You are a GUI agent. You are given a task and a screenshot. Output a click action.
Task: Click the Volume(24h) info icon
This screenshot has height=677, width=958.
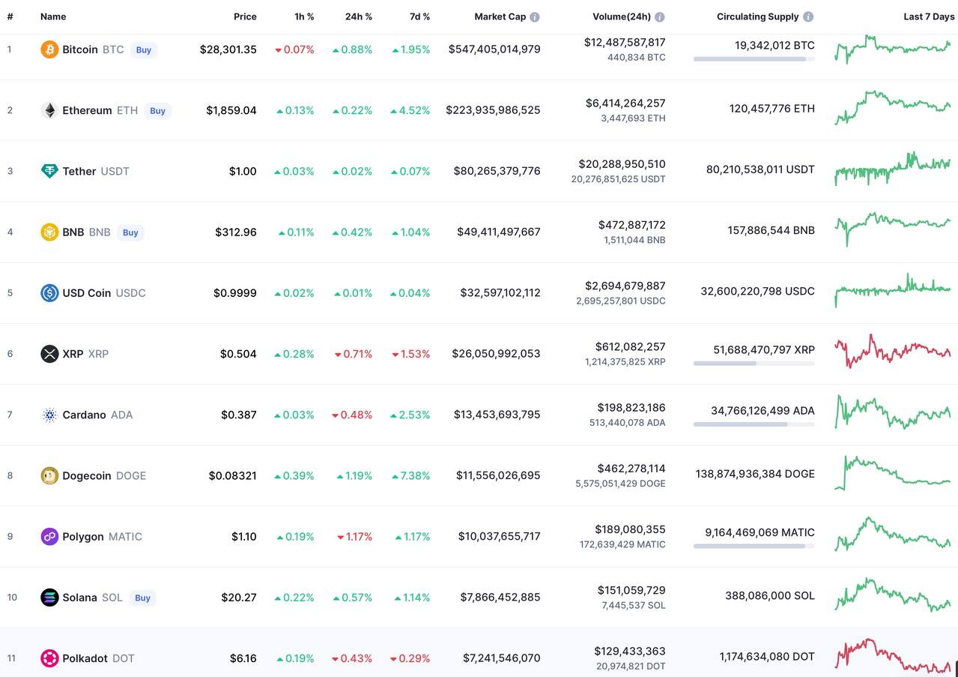point(659,16)
